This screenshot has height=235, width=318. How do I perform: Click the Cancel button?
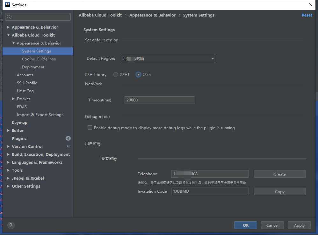point(272,225)
